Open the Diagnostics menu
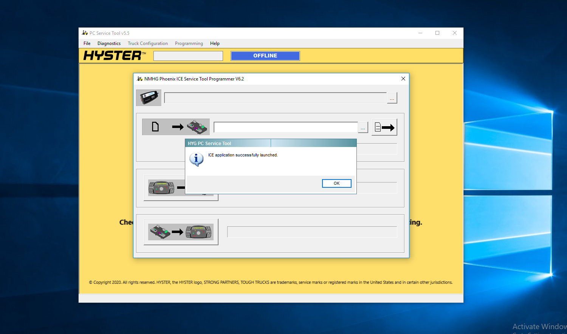This screenshot has height=334, width=567. pos(109,43)
